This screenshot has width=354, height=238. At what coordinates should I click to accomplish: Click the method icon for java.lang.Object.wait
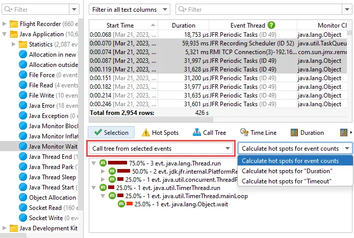(x=121, y=204)
